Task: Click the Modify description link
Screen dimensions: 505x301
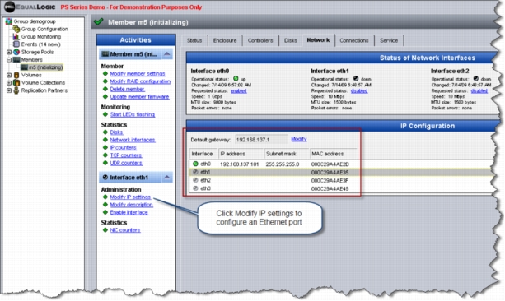Action: coord(132,205)
